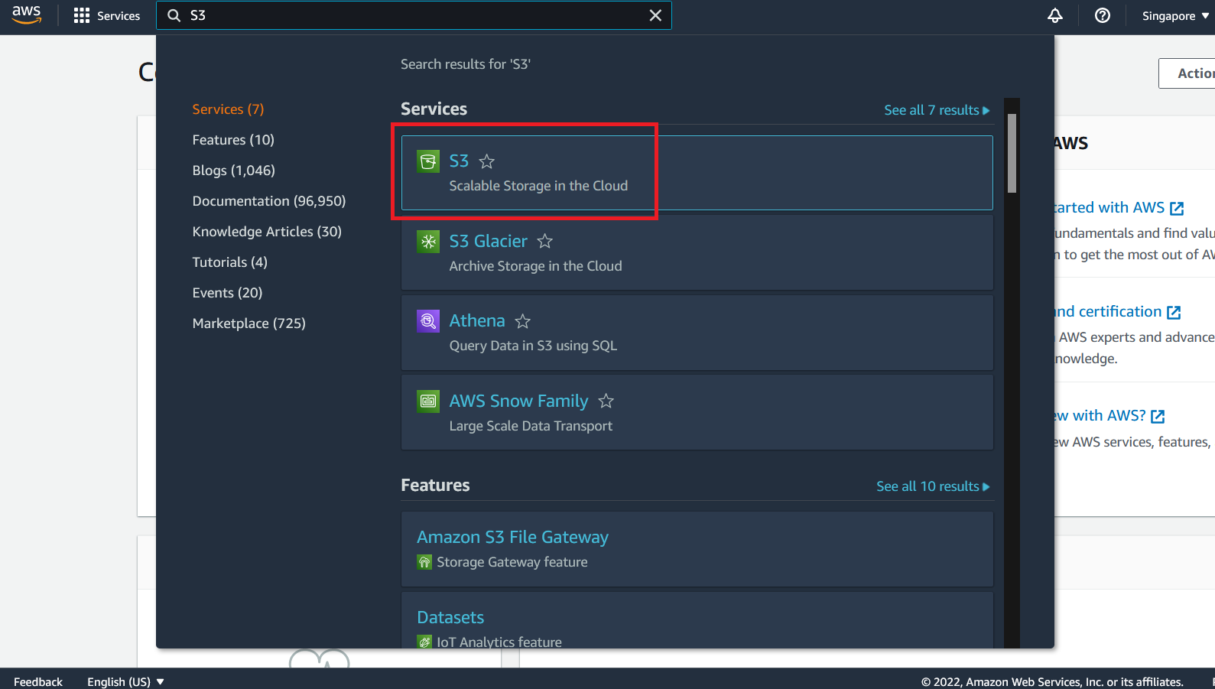Viewport: 1215px width, 689px height.
Task: Open What's new with AWS link
Action: (x=1109, y=415)
